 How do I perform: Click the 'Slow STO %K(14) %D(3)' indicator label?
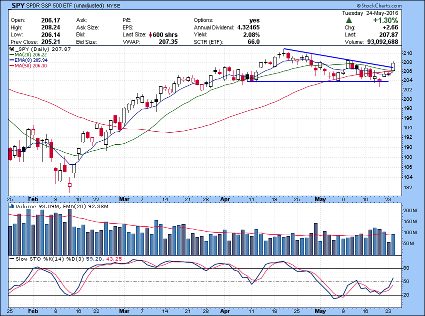[x=50, y=259]
